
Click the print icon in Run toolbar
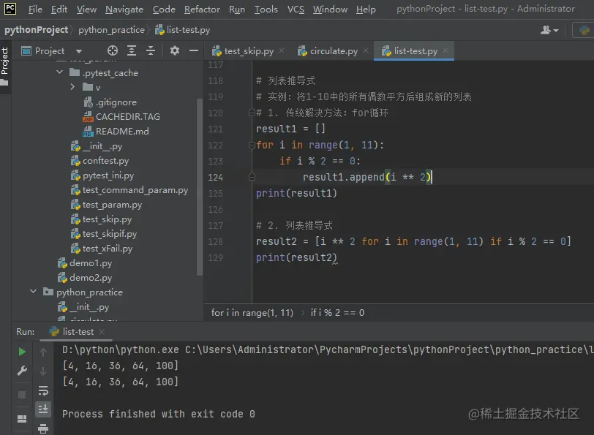point(43,428)
